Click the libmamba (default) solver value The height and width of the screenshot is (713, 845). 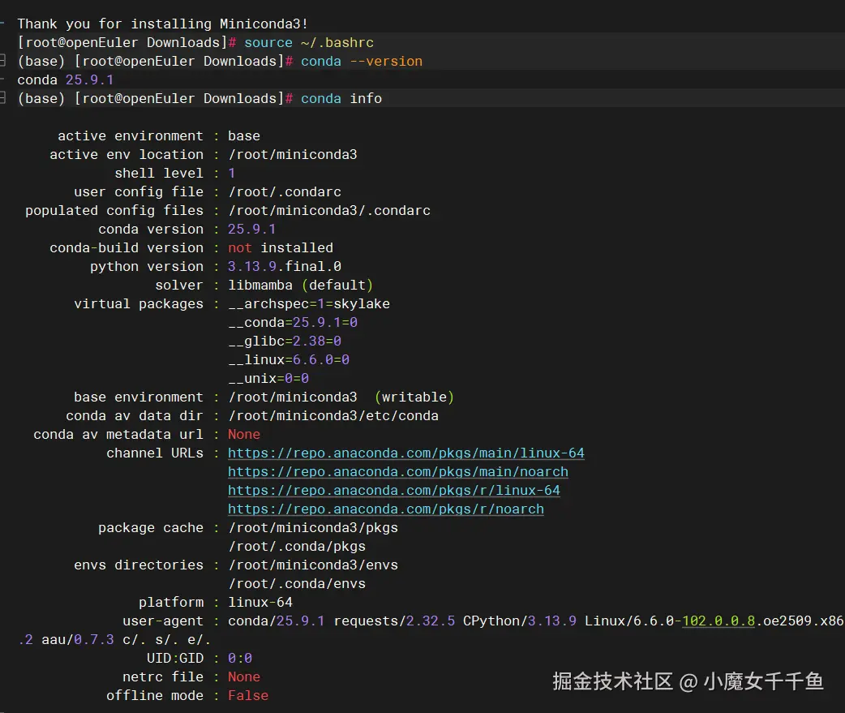pyautogui.click(x=300, y=285)
